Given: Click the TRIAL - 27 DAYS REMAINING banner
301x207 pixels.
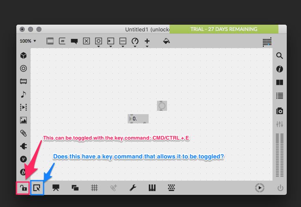Looking at the screenshot, I should 224,29.
